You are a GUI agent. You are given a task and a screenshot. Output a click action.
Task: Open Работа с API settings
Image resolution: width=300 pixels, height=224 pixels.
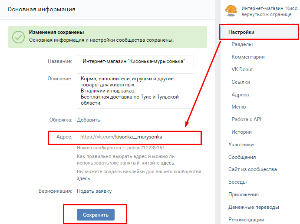247,119
